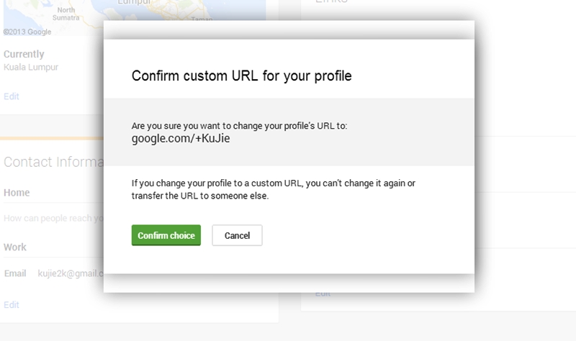The image size is (576, 341).
Task: Click the Email field label
Action: coord(15,273)
